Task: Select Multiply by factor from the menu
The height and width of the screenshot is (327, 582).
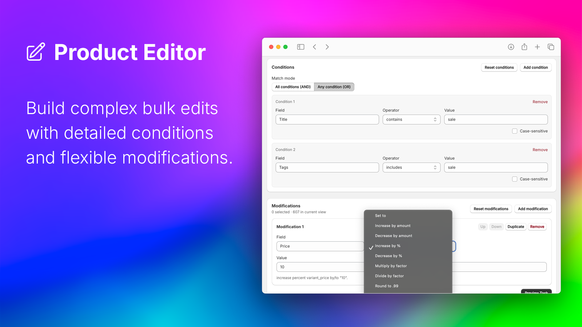Action: click(x=391, y=266)
